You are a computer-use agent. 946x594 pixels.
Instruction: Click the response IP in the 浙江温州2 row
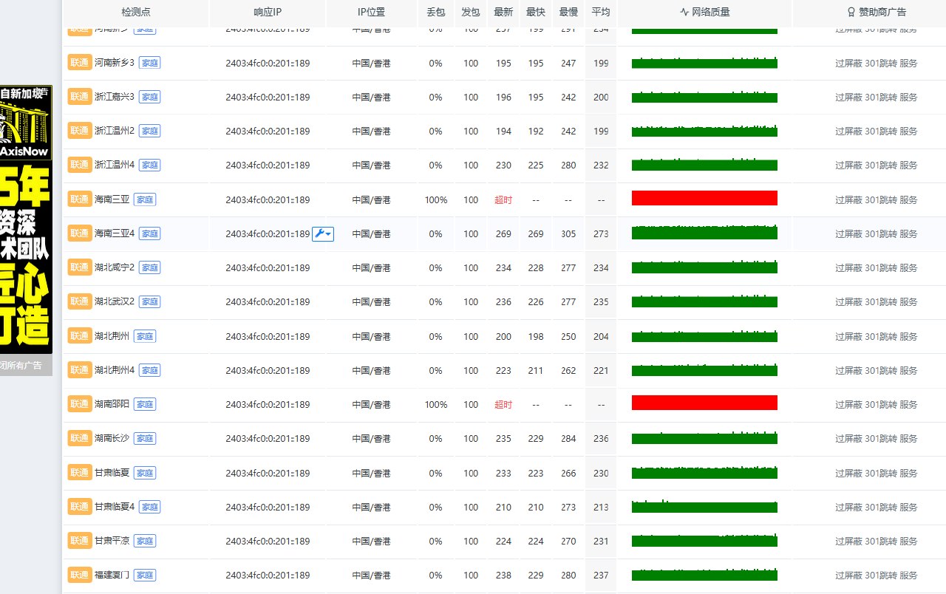268,131
